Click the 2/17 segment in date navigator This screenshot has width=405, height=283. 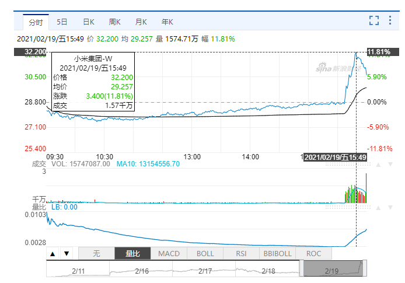coord(204,269)
